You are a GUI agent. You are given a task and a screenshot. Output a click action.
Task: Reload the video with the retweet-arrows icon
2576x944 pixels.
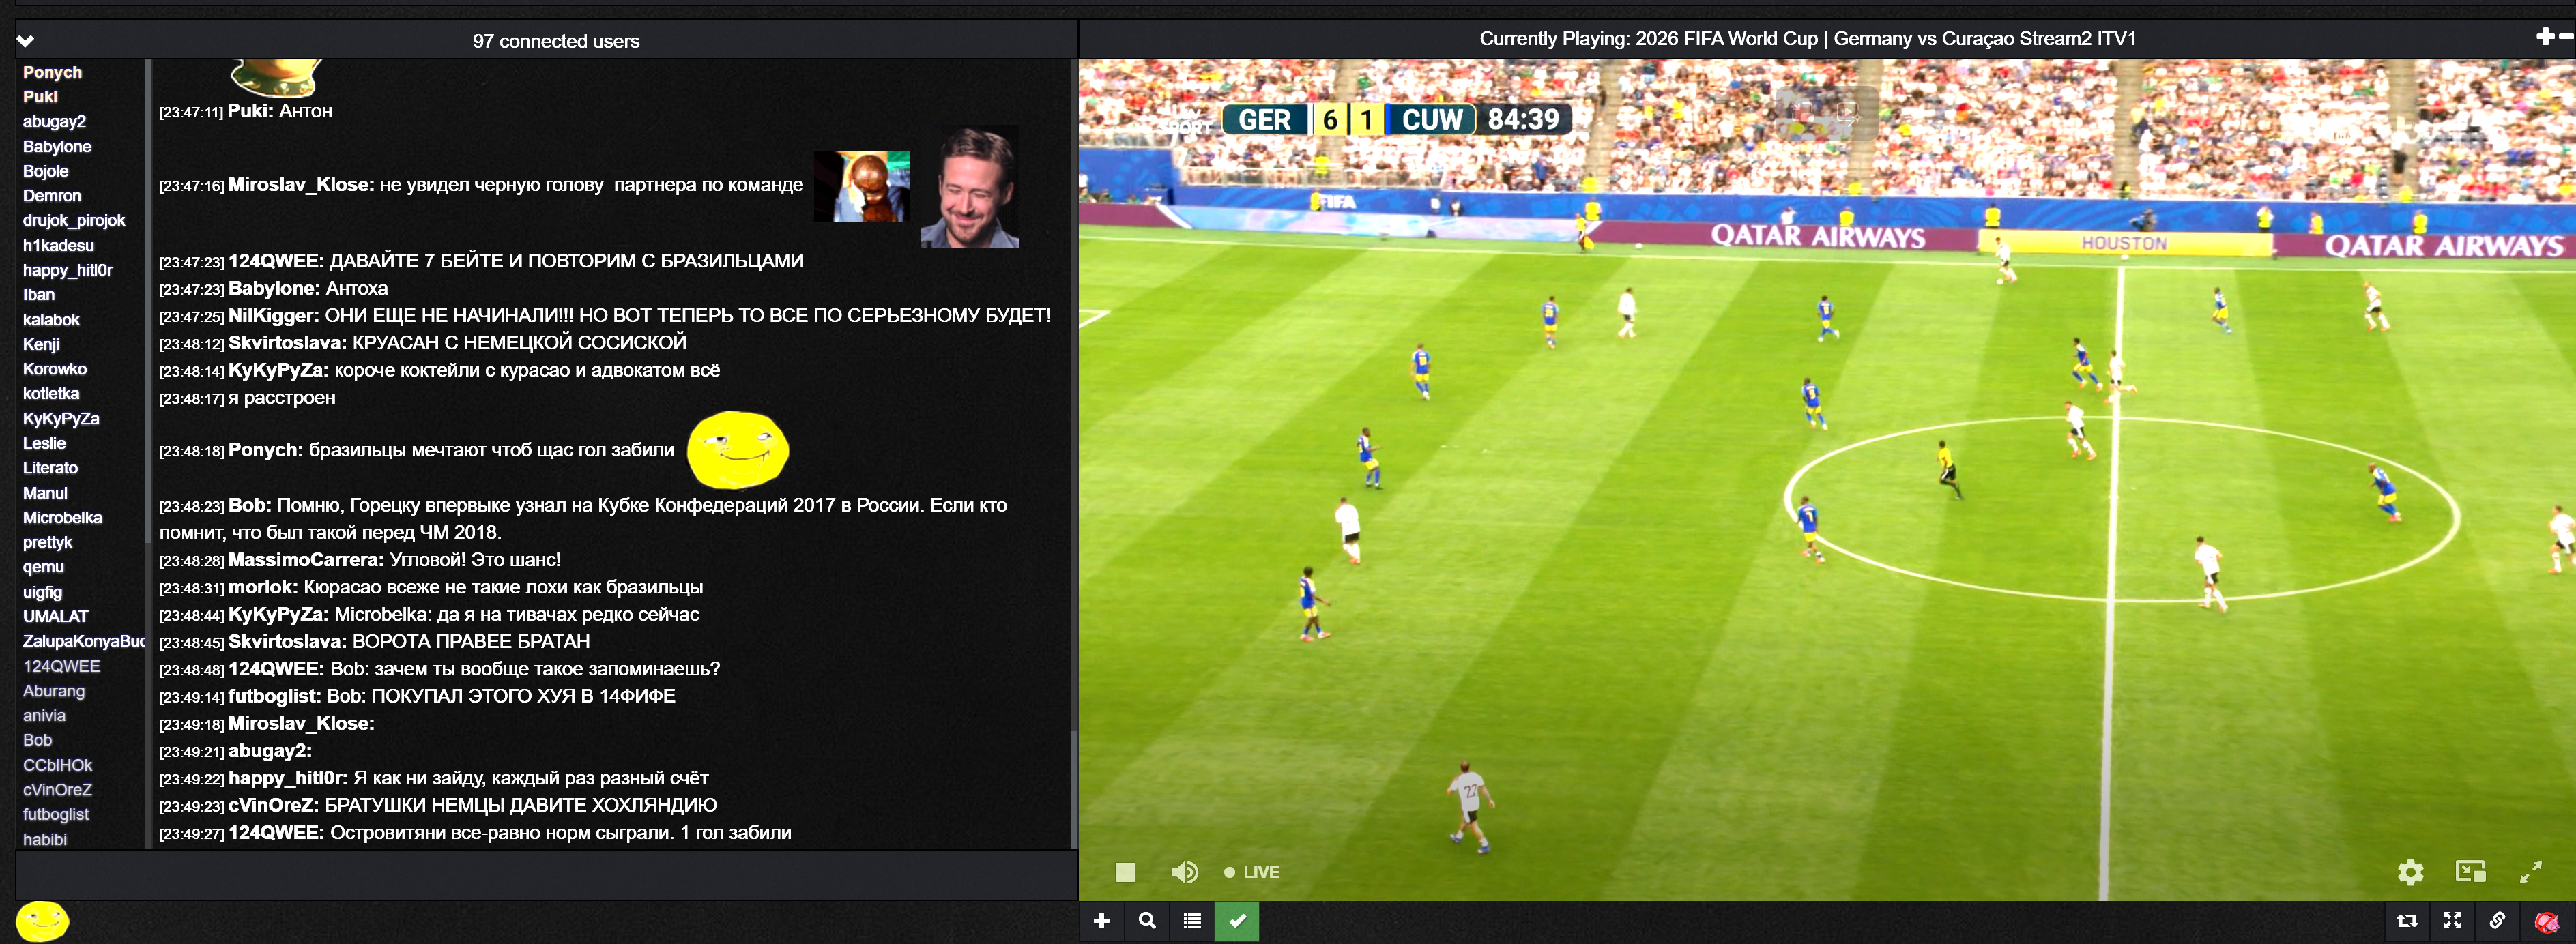[x=2407, y=921]
